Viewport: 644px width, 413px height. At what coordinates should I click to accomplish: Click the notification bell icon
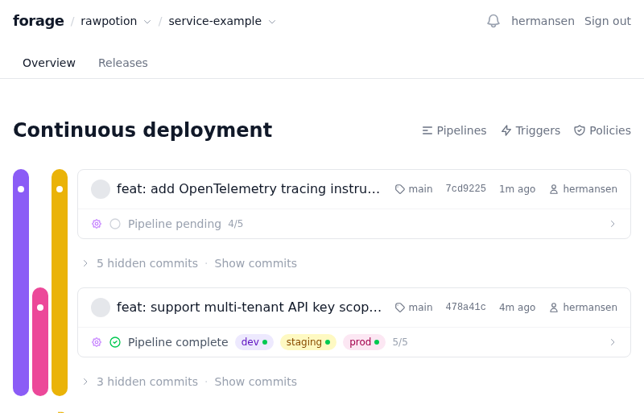pyautogui.click(x=493, y=21)
